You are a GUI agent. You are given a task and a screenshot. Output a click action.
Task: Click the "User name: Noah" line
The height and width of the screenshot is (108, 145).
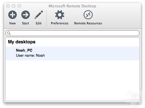(30, 56)
